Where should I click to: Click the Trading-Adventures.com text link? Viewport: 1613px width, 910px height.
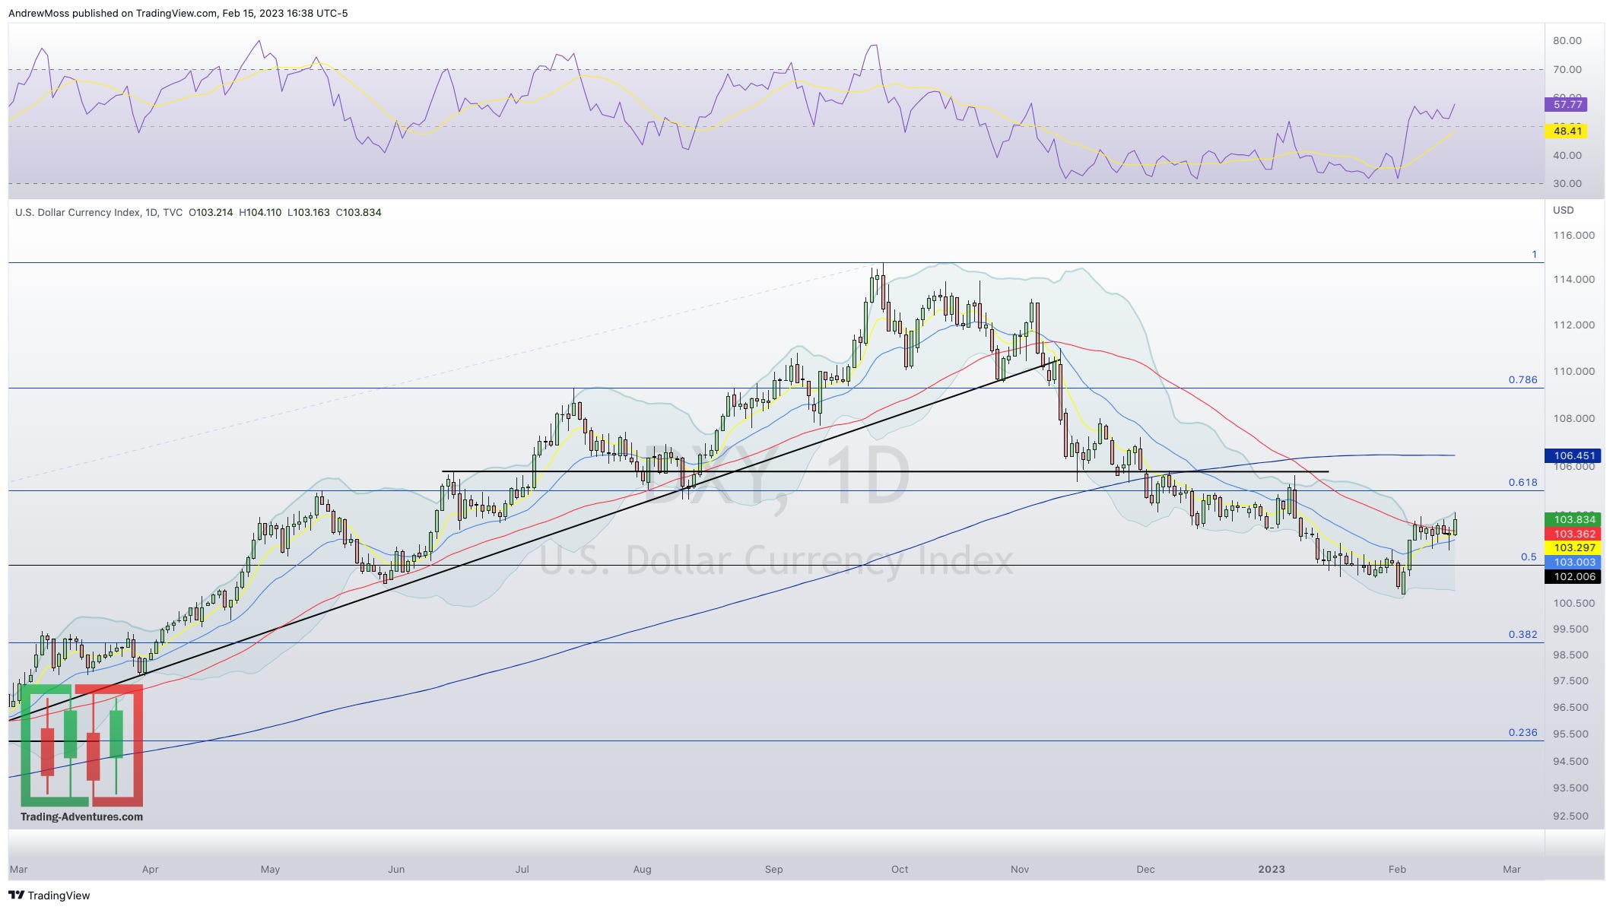(81, 816)
